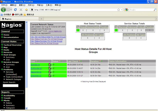Screen dimensions: 158x111
Task: Open Documentation in the General section
Action: (x=11, y=37)
